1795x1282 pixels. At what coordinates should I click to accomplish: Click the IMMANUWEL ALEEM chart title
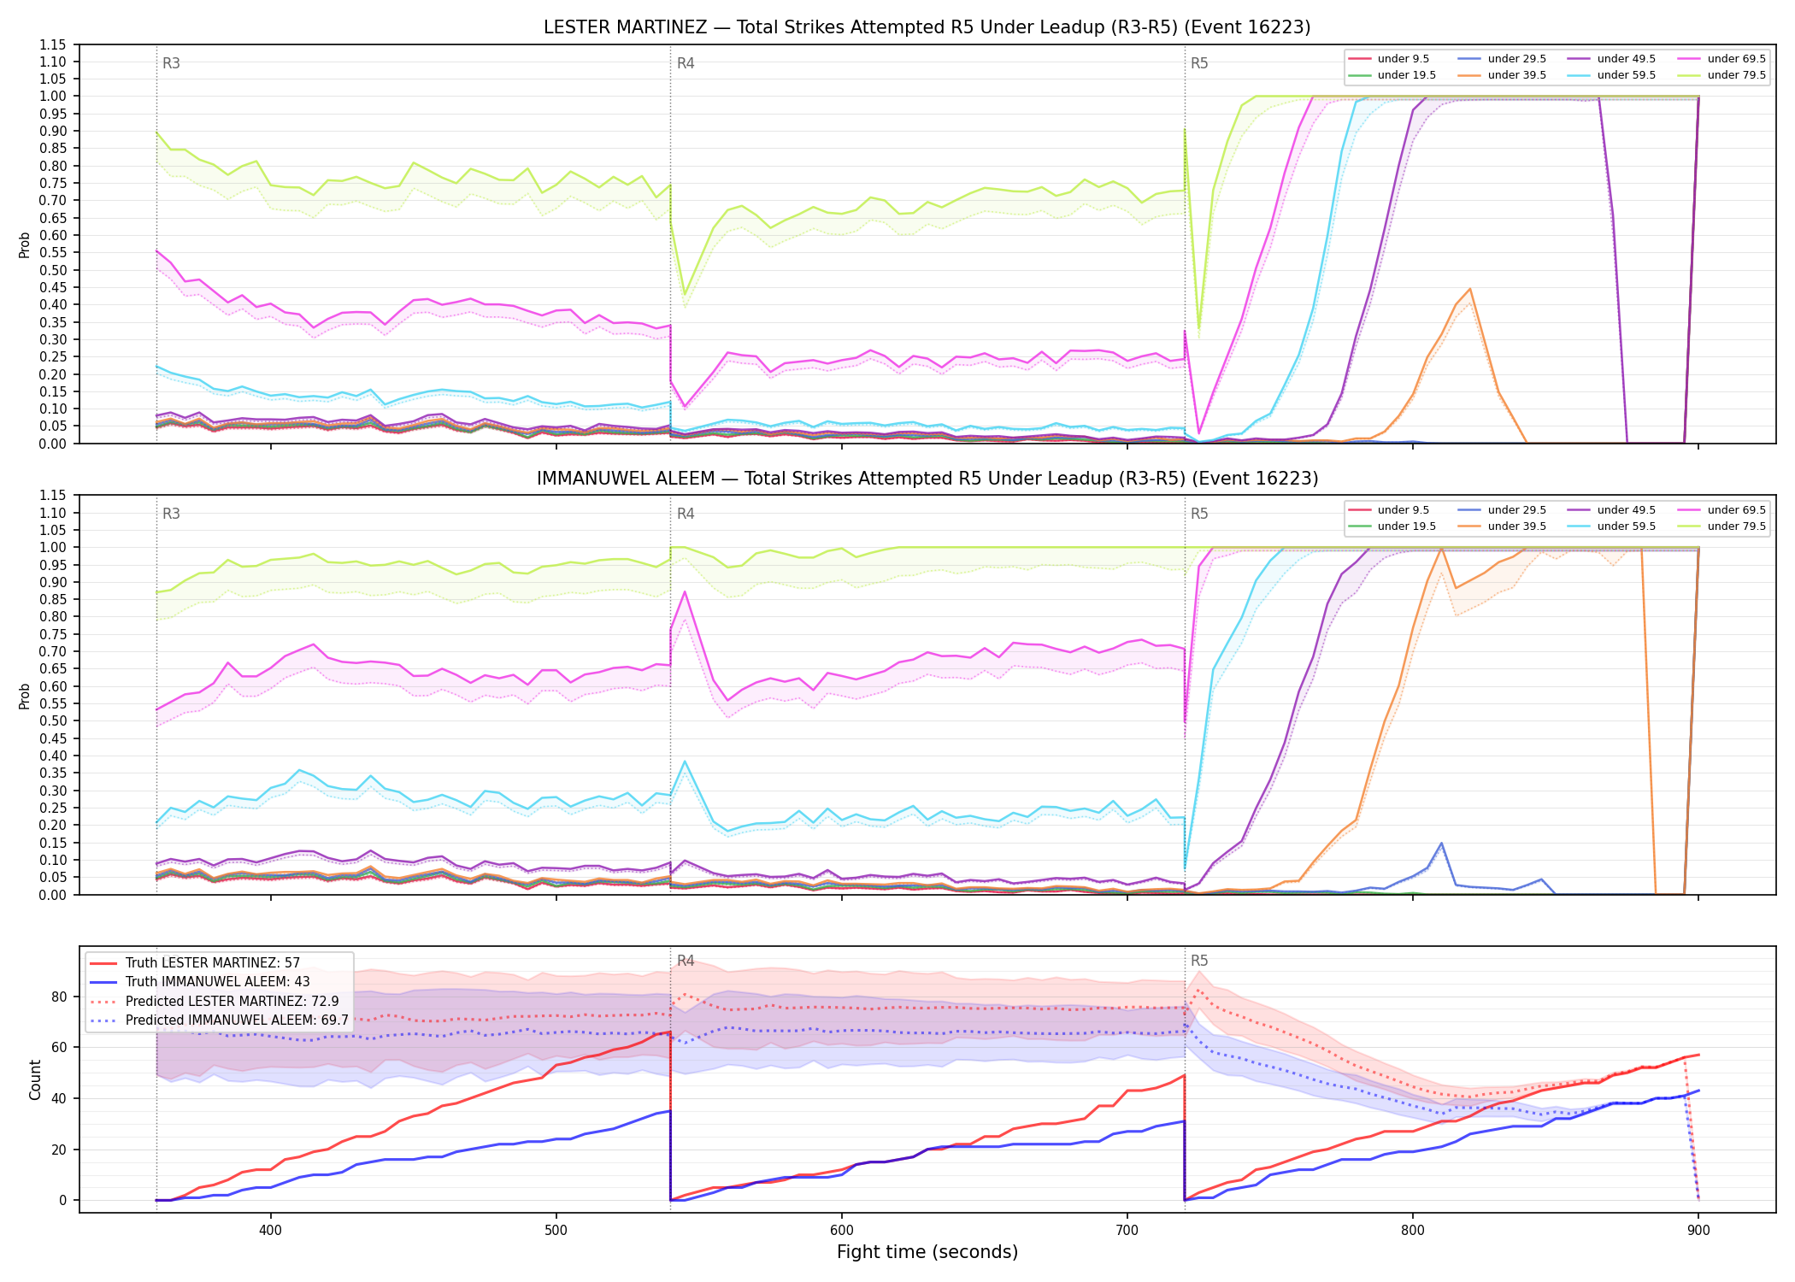pyautogui.click(x=927, y=479)
